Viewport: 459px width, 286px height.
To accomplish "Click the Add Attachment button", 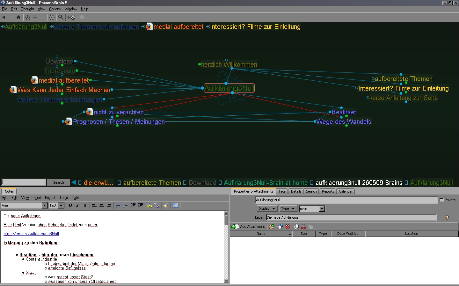I will click(249, 227).
